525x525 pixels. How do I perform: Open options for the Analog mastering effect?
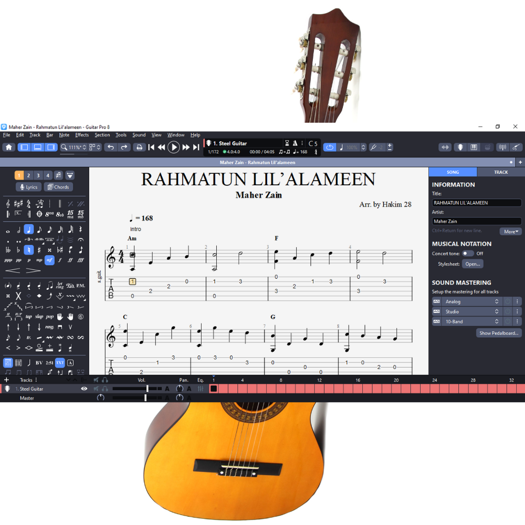517,302
